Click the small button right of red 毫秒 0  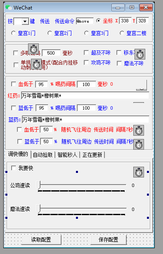(142, 85)
